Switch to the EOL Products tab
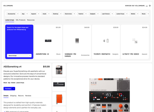Image resolution: width=154 pixels, height=112 pixels. [x=21, y=20]
